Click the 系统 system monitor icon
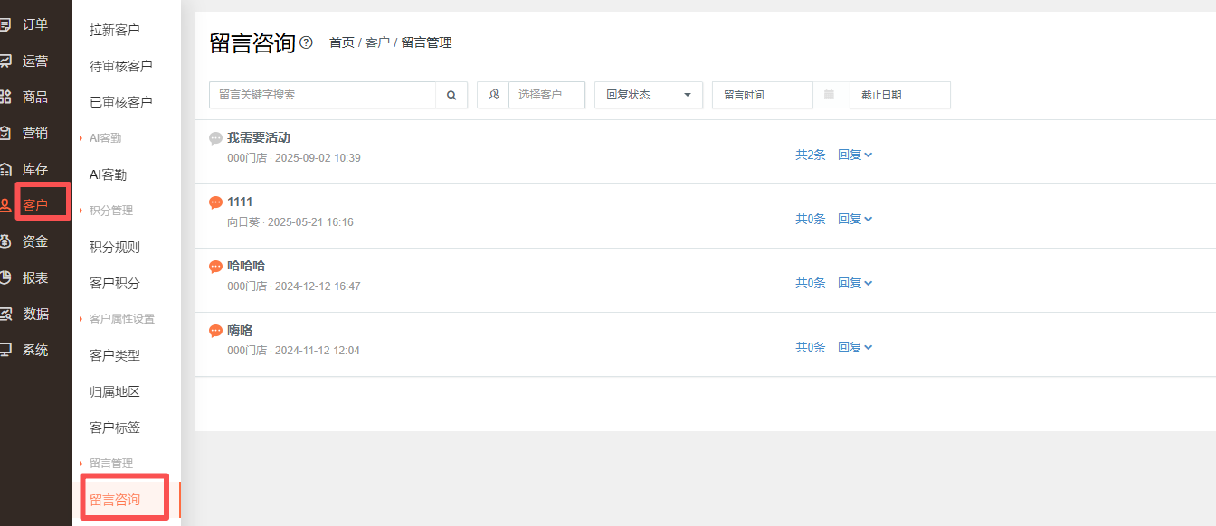 tap(5, 350)
